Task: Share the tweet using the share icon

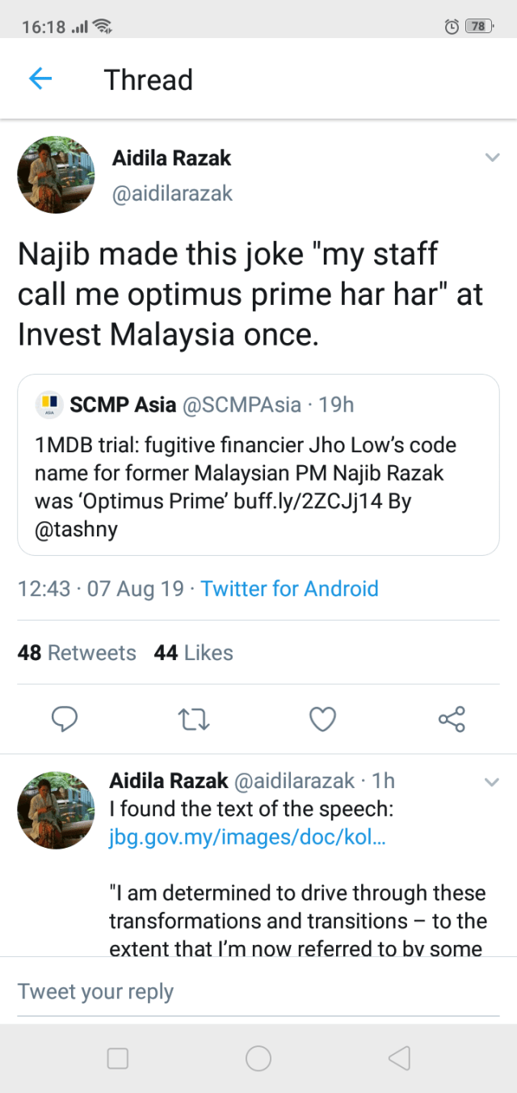Action: [452, 718]
